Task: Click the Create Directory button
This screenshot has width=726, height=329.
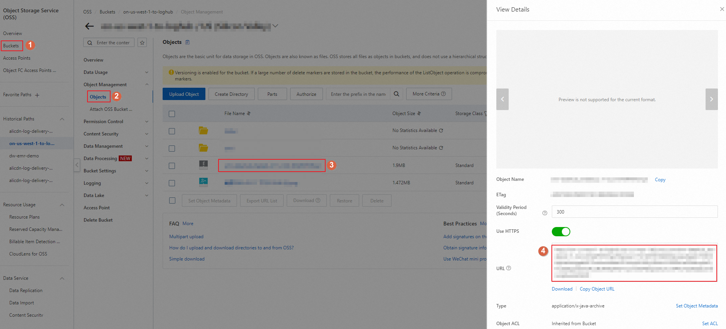Action: tap(231, 94)
